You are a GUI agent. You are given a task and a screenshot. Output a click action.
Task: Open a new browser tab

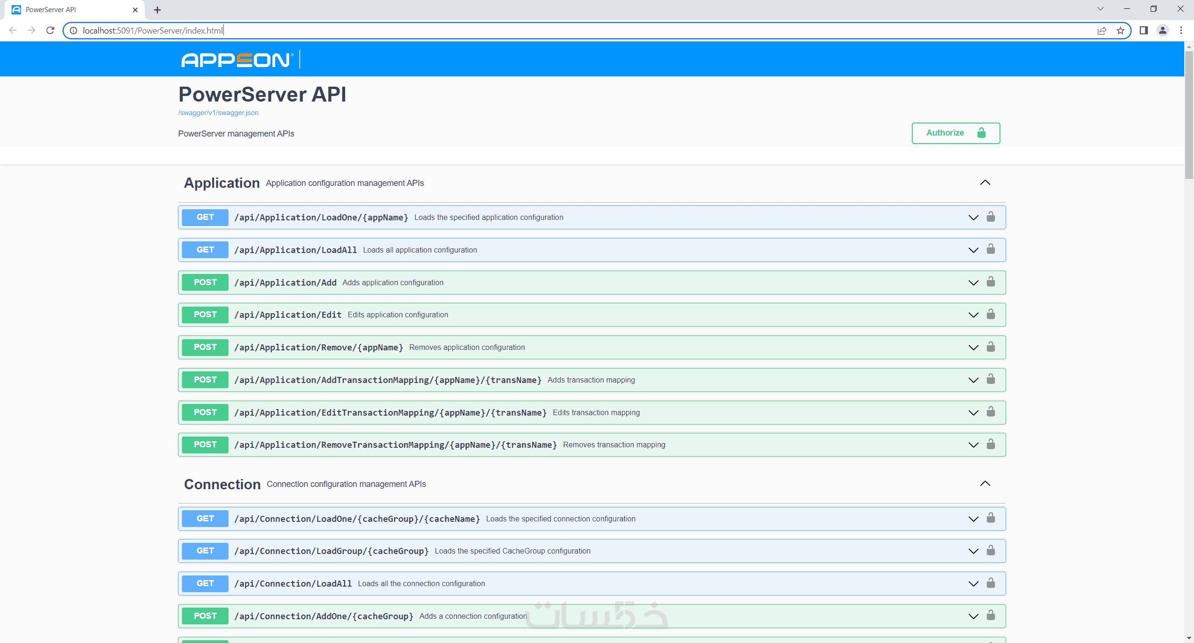click(157, 10)
